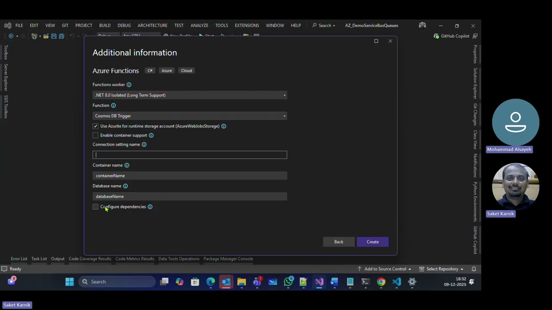Show info icon next to Function label
This screenshot has height=310, width=552.
pyautogui.click(x=113, y=105)
